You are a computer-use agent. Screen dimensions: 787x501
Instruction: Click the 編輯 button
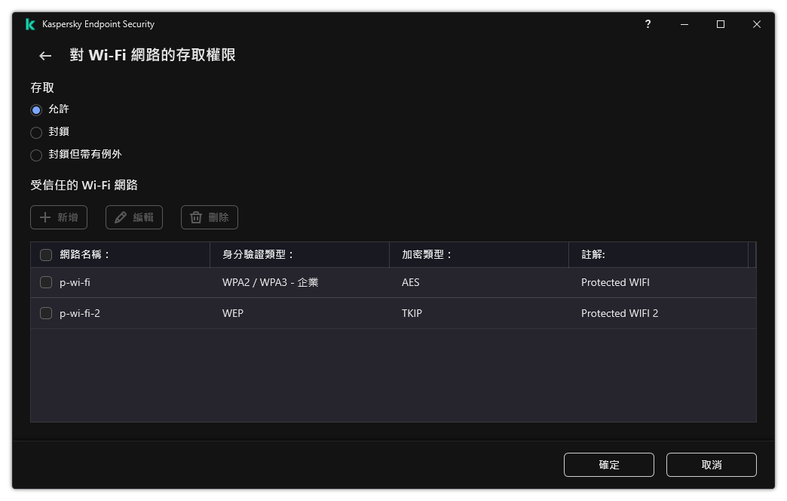134,217
